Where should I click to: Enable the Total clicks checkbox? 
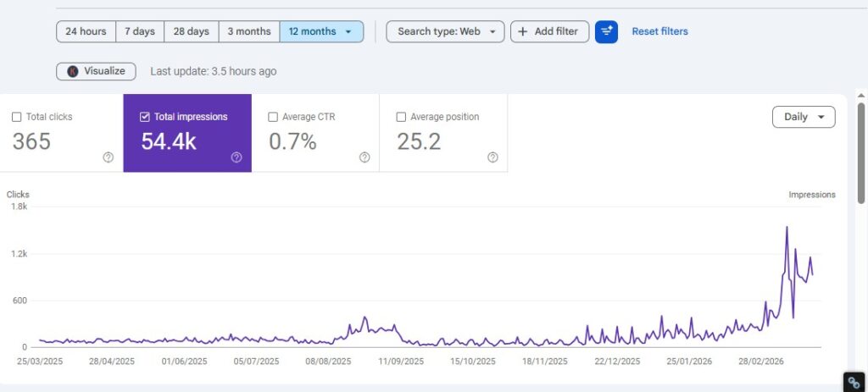pos(17,117)
